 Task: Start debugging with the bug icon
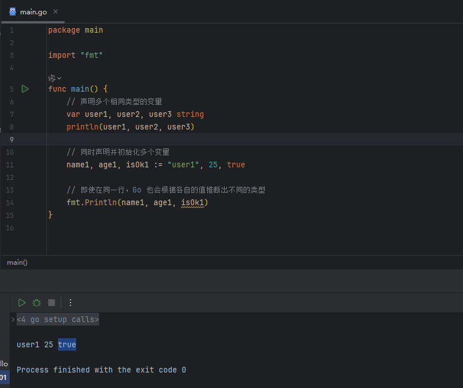(x=37, y=303)
